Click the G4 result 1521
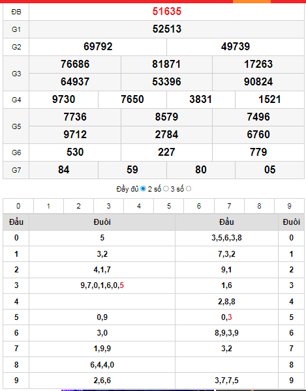Image resolution: width=306 pixels, height=391 pixels. pos(269,100)
